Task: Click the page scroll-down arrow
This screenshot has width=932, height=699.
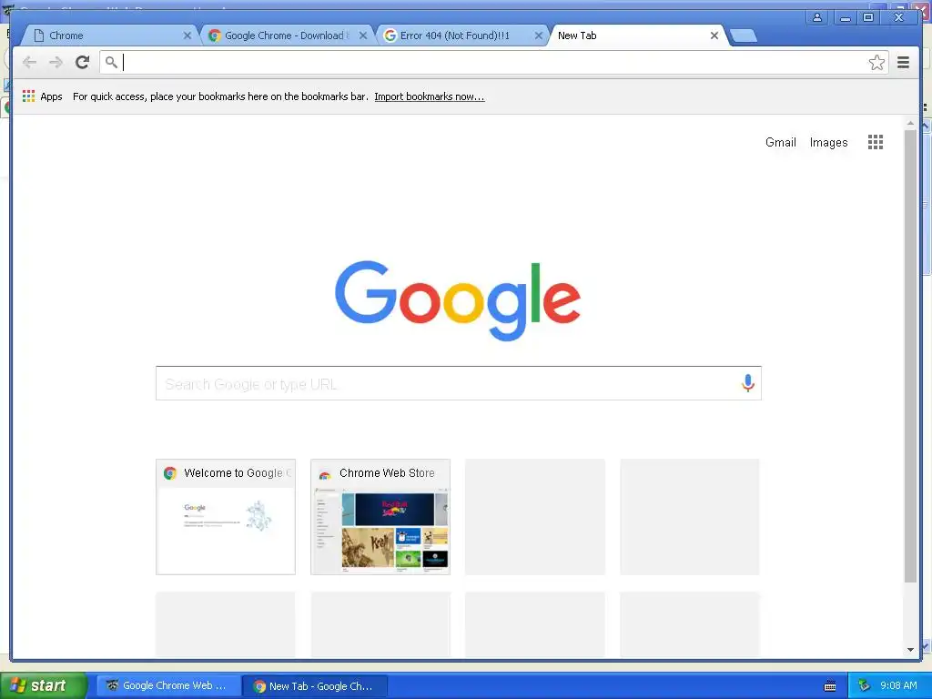Action: tap(910, 650)
